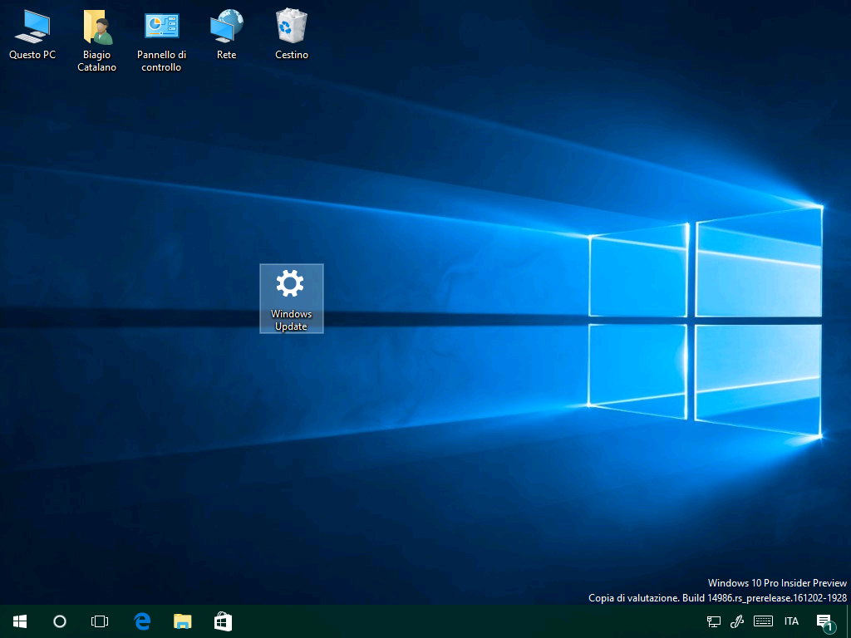Open File Explorer from the taskbar
This screenshot has height=638, width=851.
[x=182, y=621]
